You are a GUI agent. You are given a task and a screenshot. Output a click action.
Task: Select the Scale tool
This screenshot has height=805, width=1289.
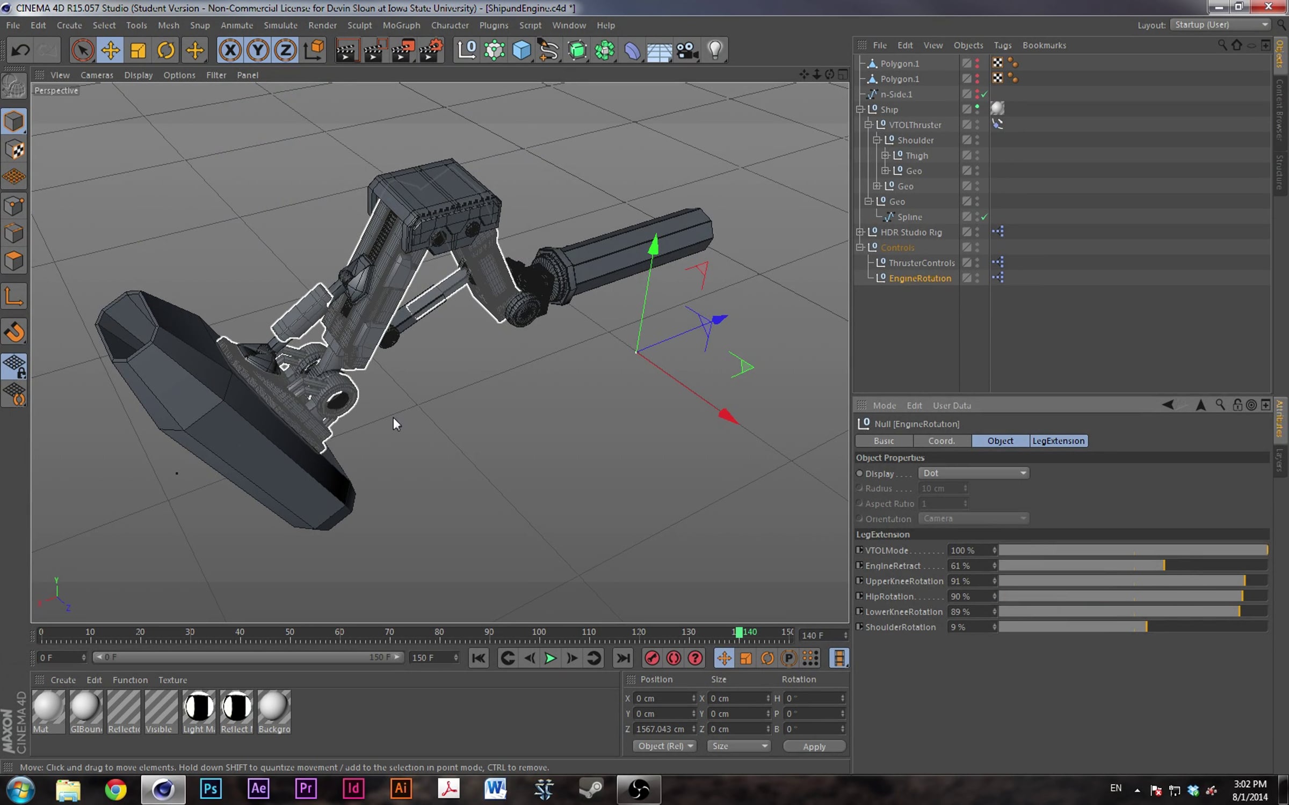pyautogui.click(x=138, y=50)
